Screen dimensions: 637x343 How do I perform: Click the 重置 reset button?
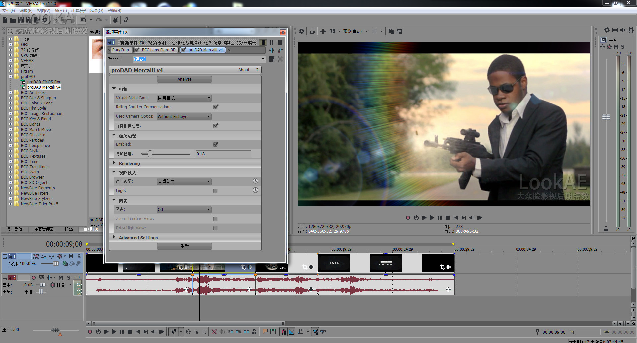pos(184,246)
